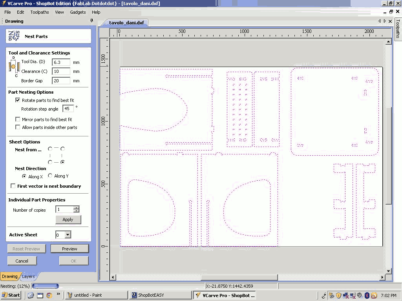
Task: Click the Apply button
Action: click(68, 219)
